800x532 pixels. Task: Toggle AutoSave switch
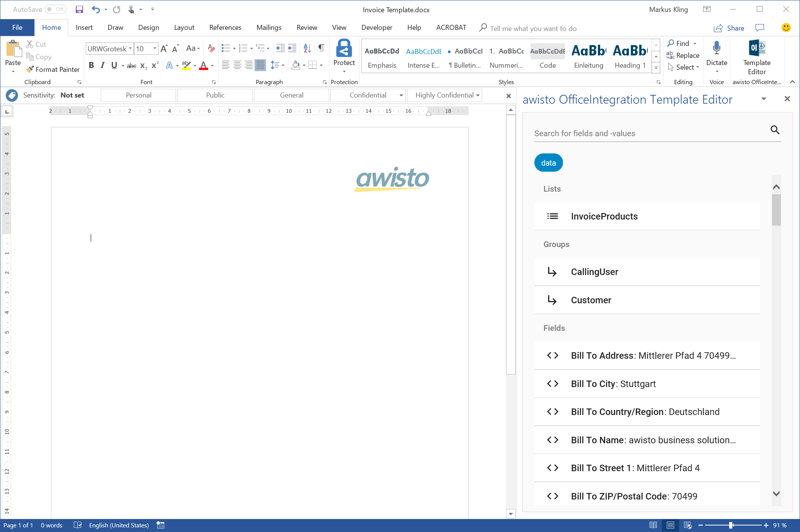coord(56,9)
